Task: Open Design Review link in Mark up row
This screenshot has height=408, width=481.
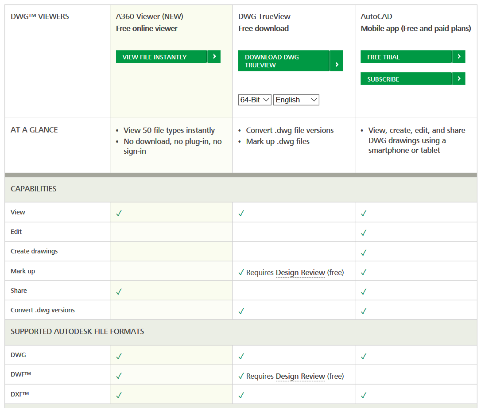Action: click(x=300, y=272)
